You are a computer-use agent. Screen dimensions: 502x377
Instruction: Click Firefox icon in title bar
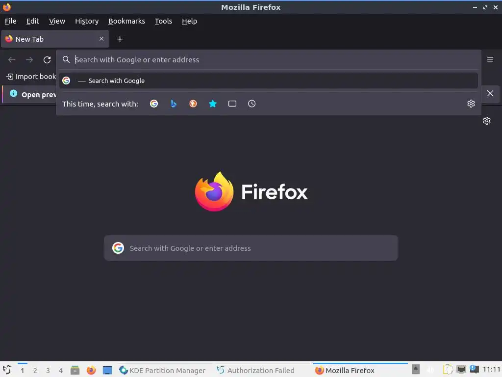click(7, 7)
